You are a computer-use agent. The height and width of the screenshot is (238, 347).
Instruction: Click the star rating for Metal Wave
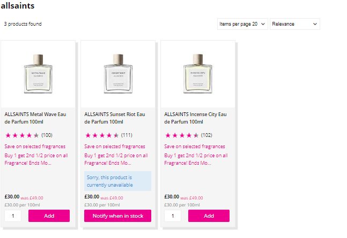pyautogui.click(x=22, y=135)
